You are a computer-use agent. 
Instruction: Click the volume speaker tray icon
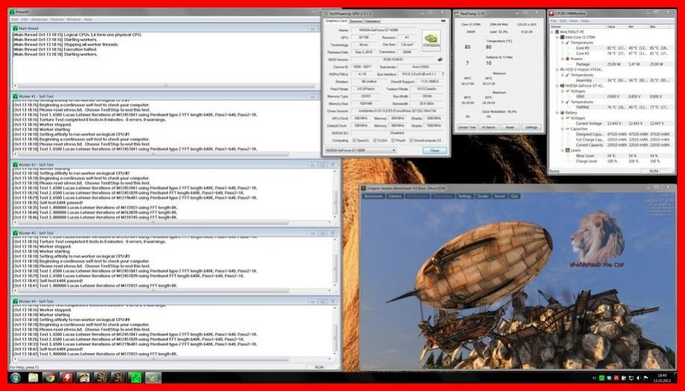click(x=638, y=378)
